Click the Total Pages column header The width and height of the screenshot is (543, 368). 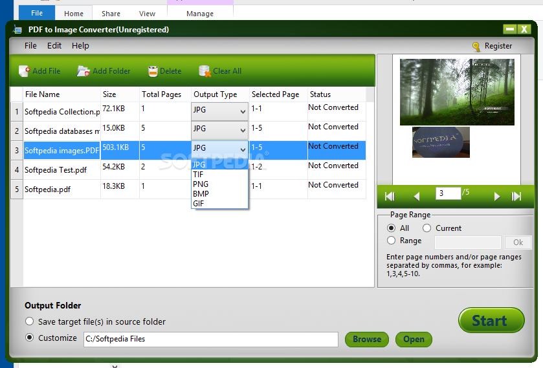(x=165, y=94)
